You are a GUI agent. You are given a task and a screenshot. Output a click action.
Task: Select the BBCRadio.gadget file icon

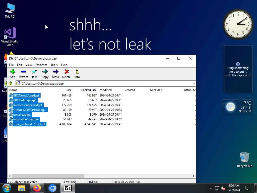pyautogui.click(x=11, y=100)
